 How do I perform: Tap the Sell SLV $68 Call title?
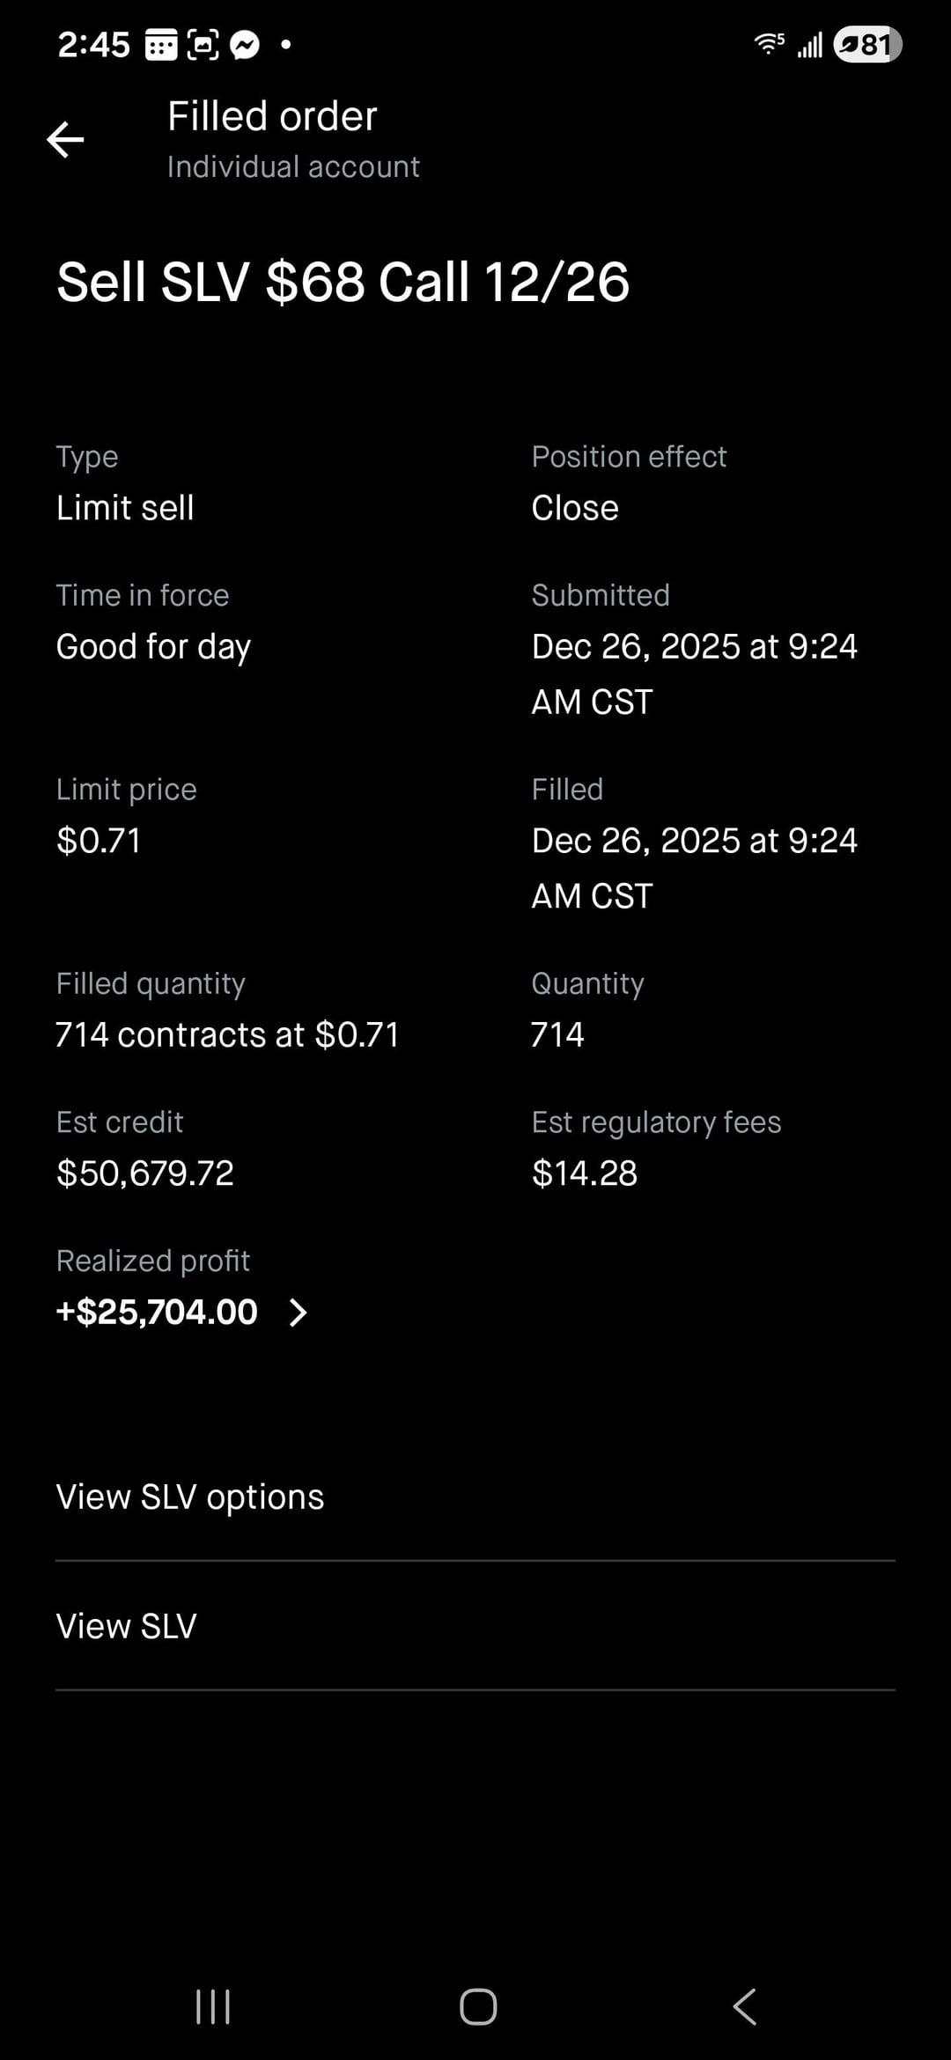(x=343, y=283)
